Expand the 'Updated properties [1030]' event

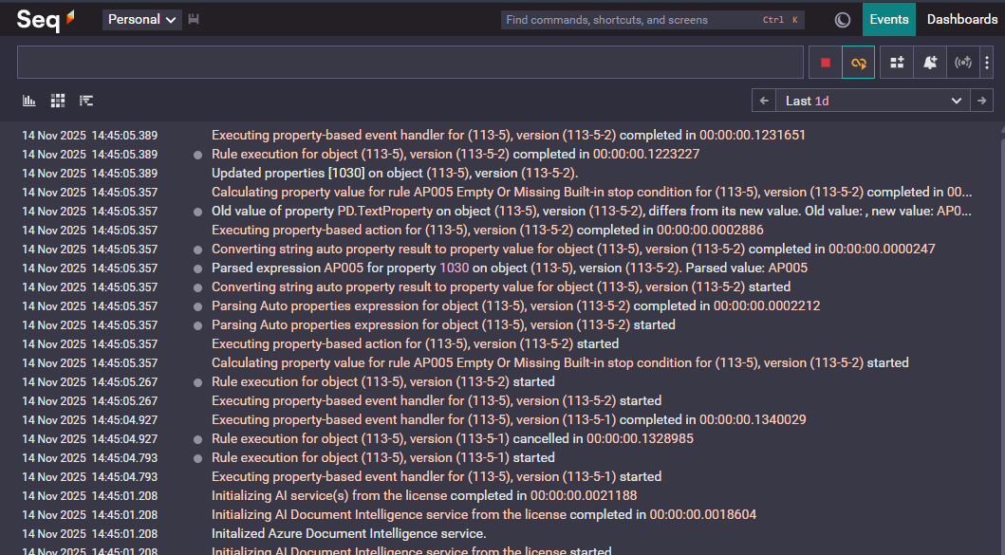pos(394,173)
